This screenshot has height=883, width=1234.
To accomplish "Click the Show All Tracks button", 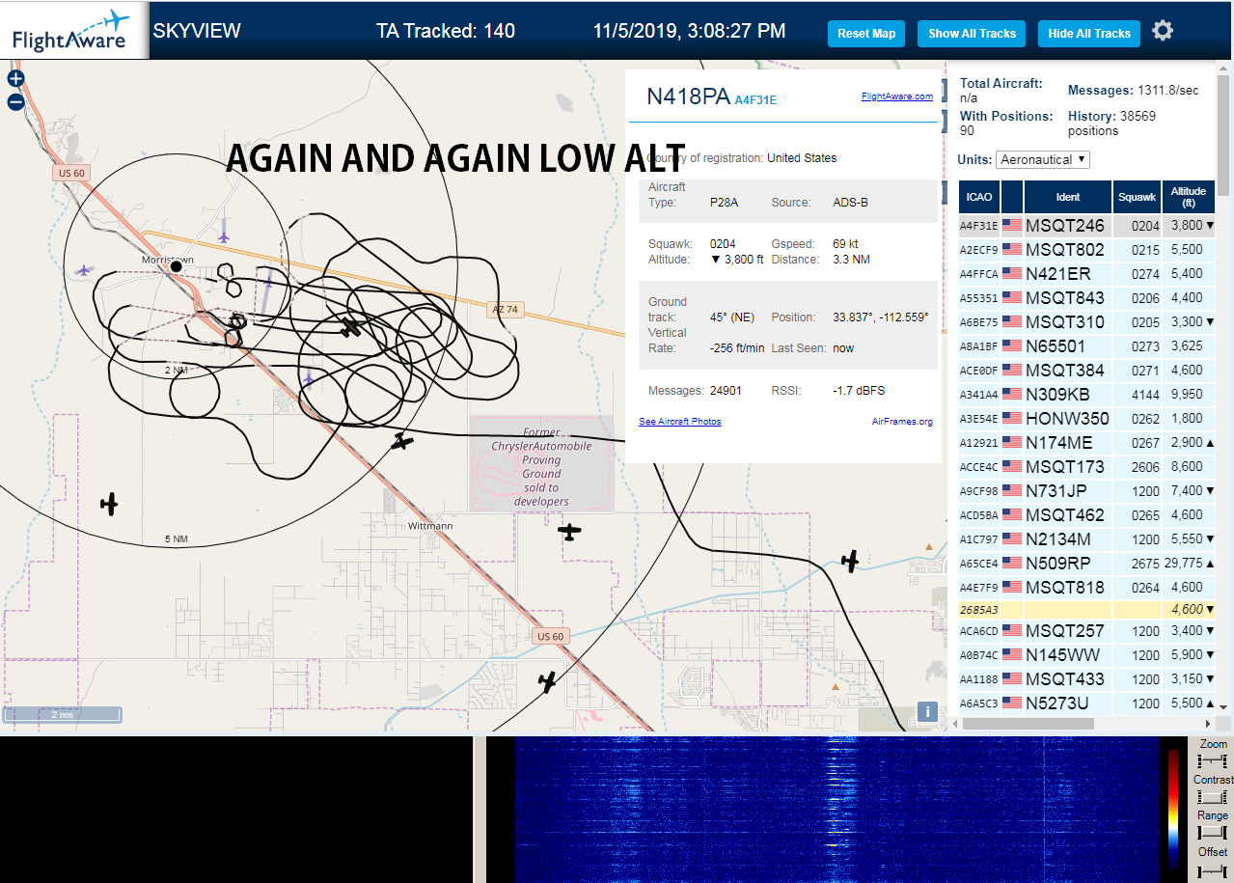I will (x=972, y=34).
